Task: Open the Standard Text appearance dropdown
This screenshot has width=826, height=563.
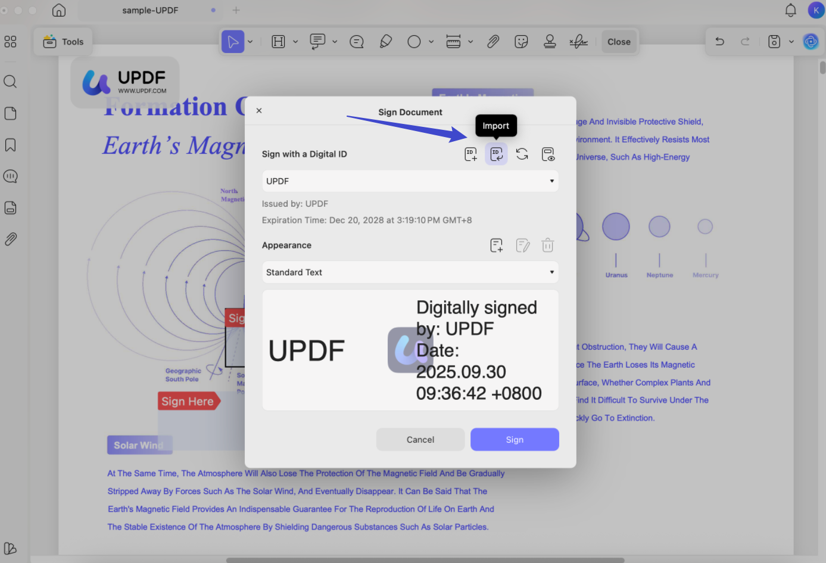Action: click(x=410, y=272)
